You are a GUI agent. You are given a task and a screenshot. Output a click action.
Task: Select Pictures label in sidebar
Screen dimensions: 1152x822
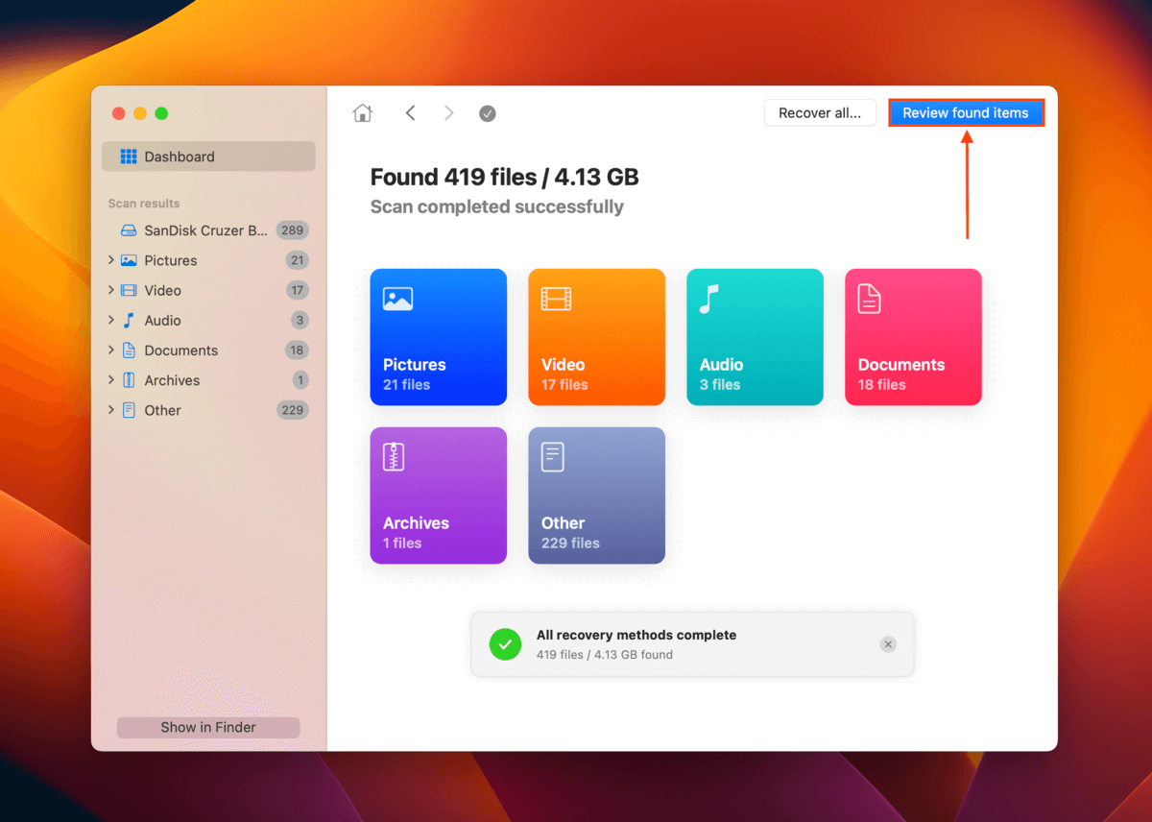tap(171, 260)
